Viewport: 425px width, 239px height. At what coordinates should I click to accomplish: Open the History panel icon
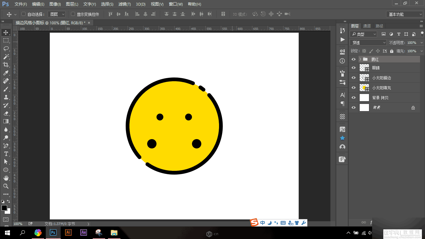tap(343, 30)
